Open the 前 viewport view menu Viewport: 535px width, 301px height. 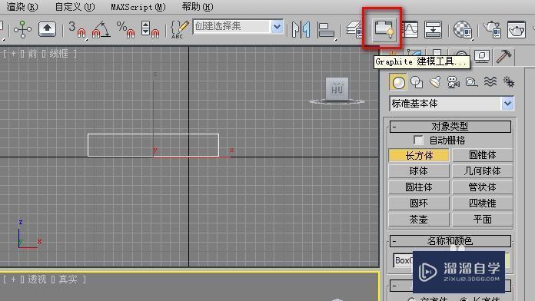(32, 54)
